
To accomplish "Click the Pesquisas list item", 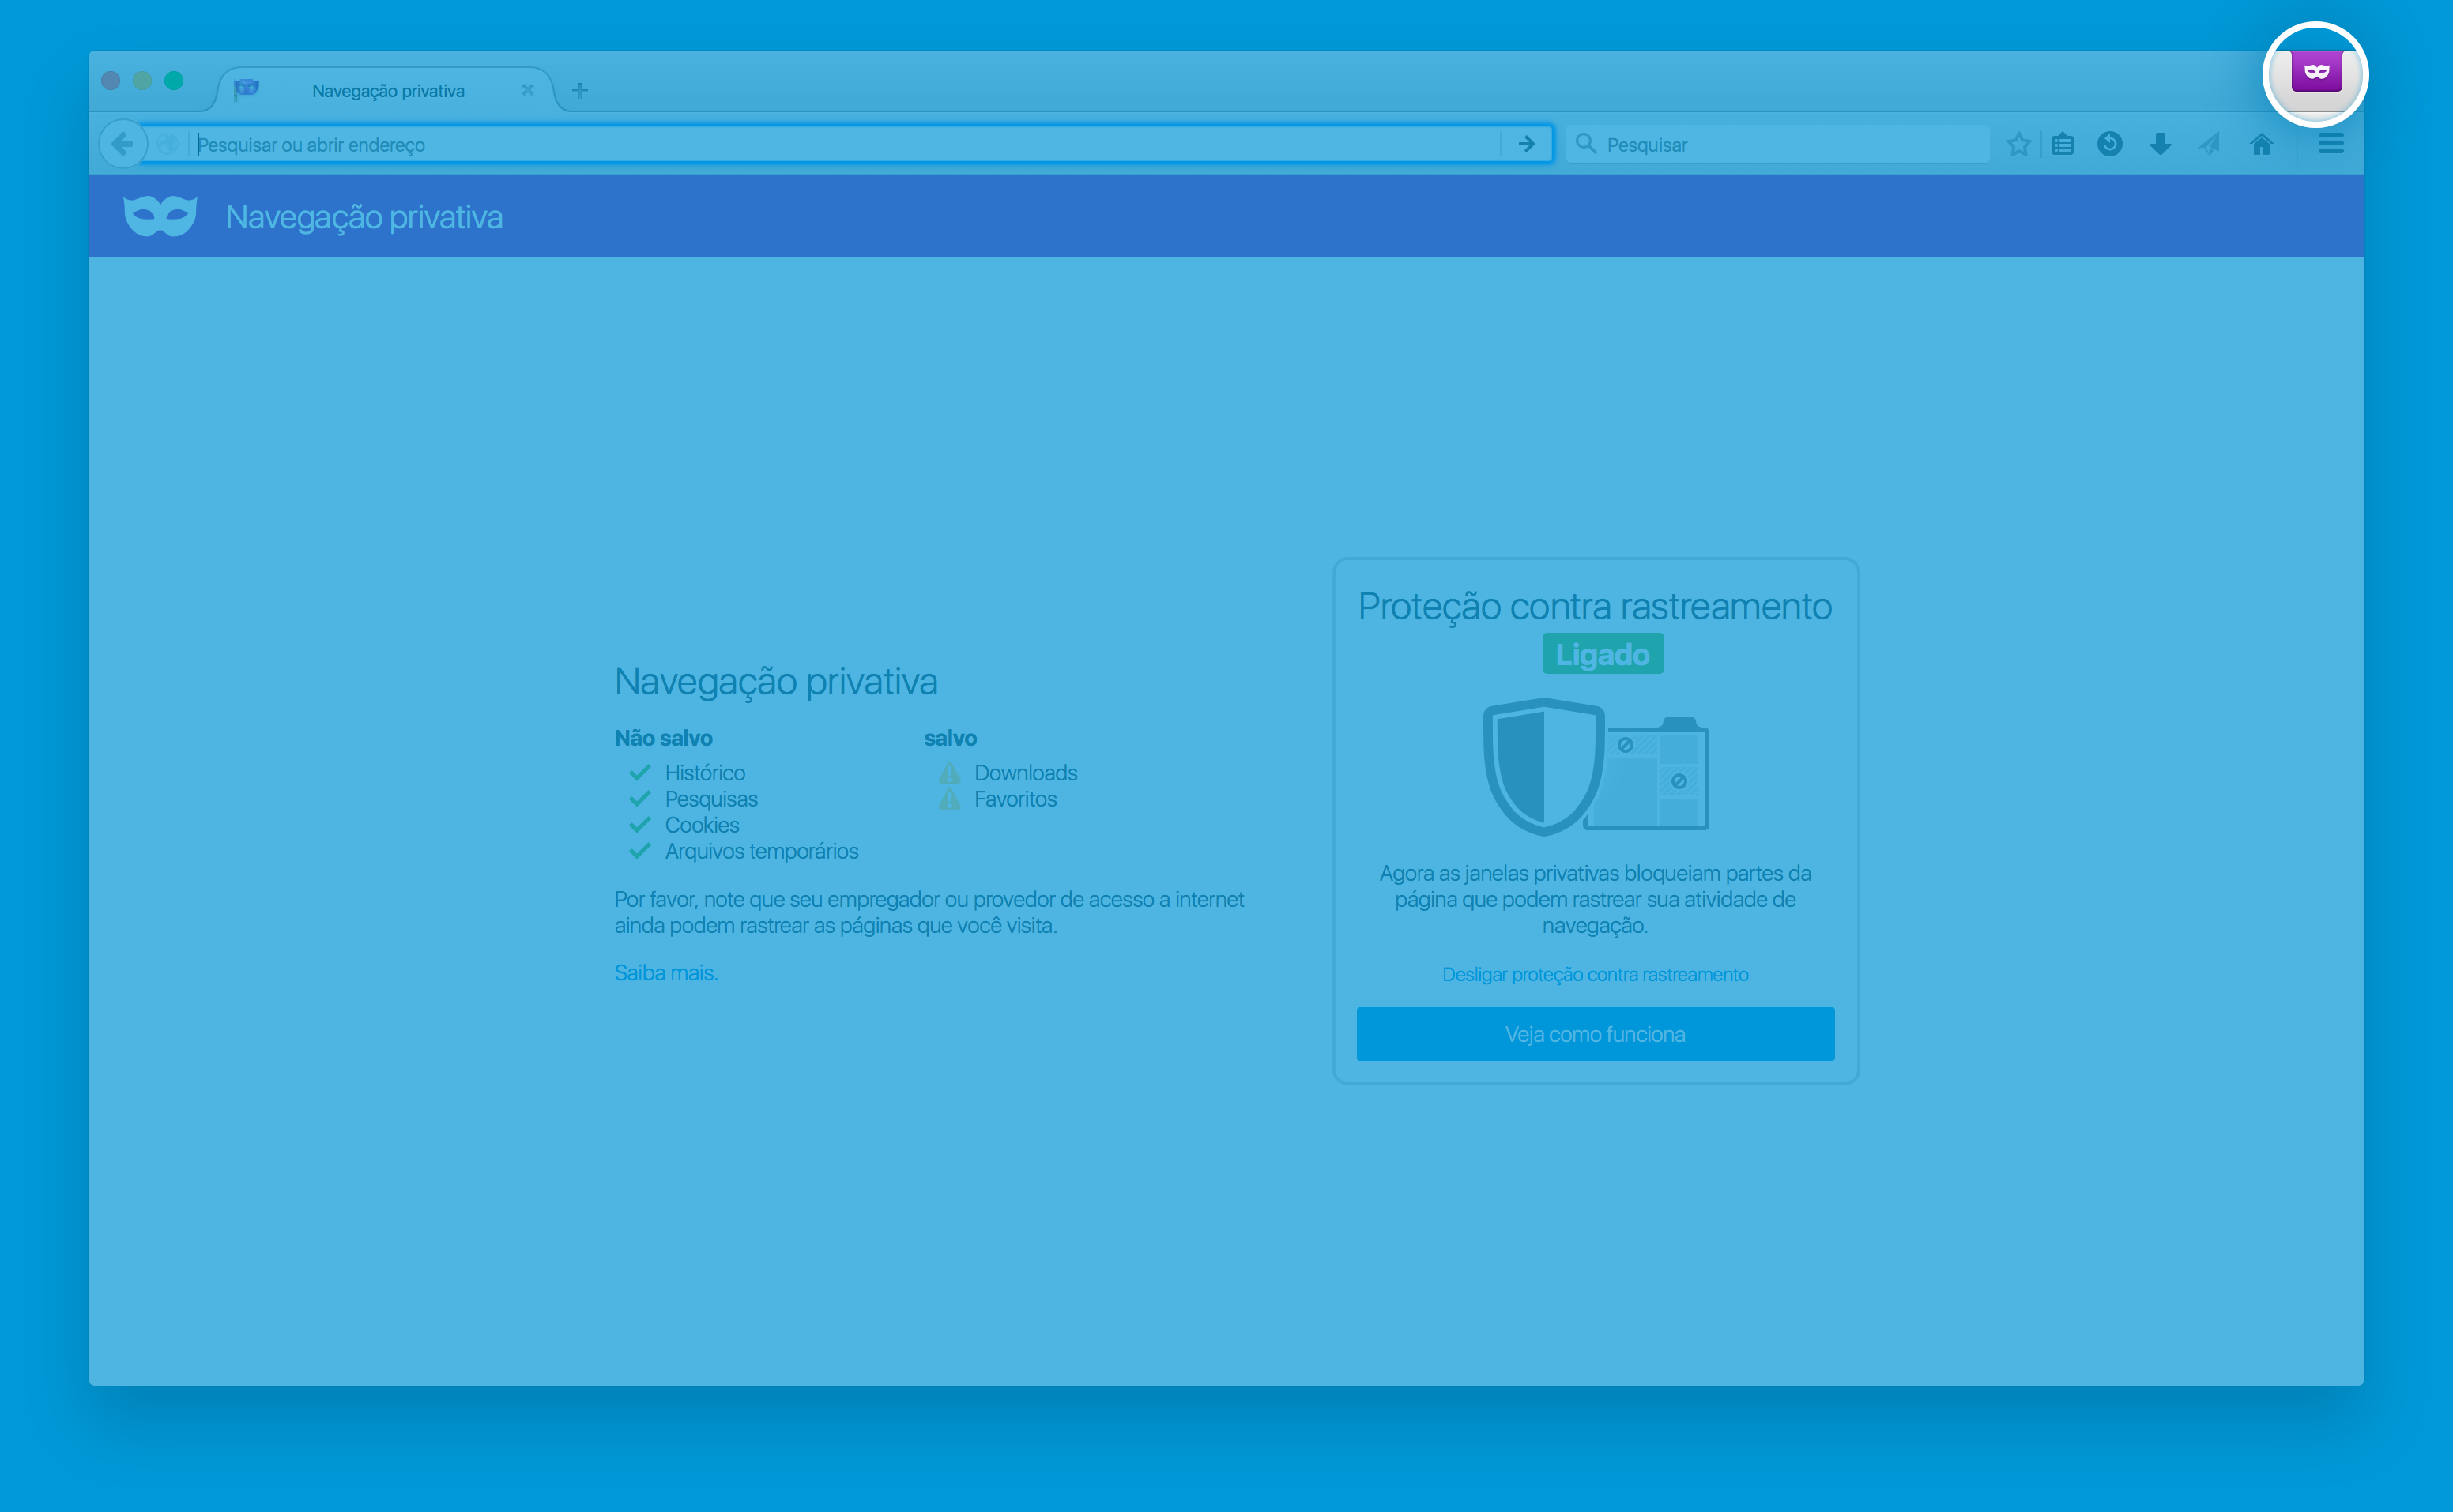I will (x=711, y=798).
